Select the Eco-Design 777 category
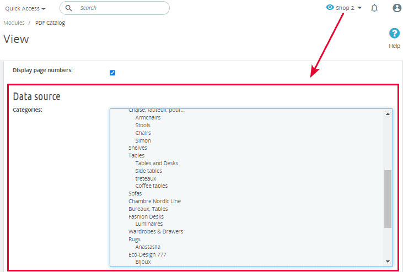403x272 pixels. click(x=147, y=255)
